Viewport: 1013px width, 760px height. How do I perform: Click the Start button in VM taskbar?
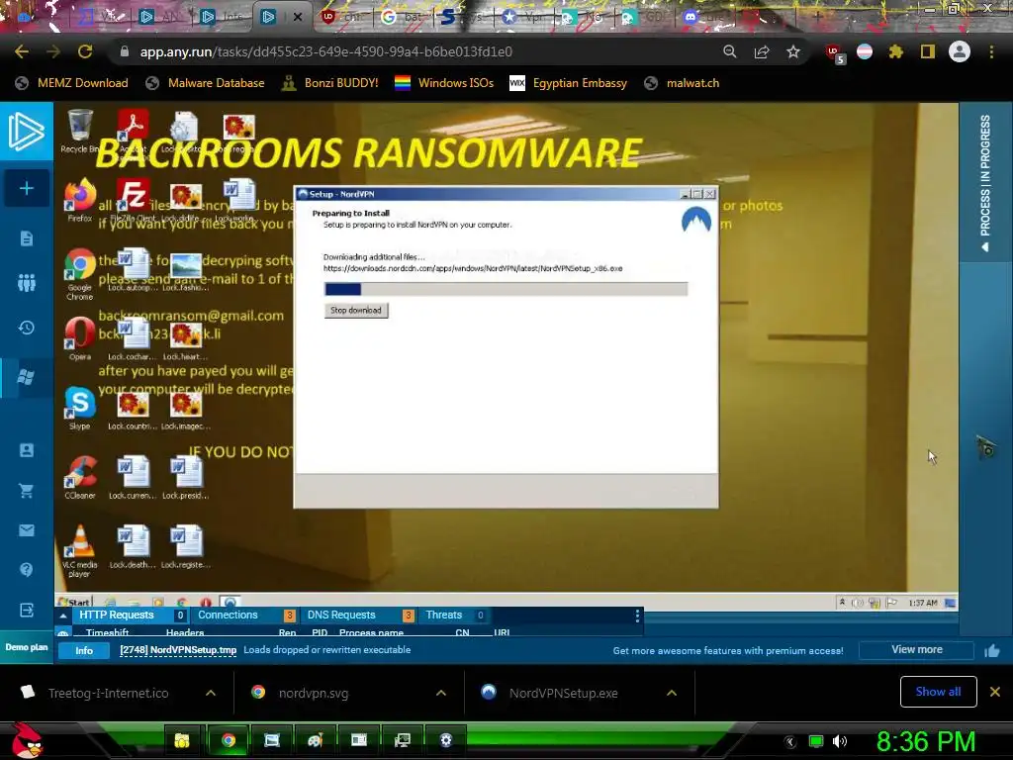pyautogui.click(x=74, y=603)
